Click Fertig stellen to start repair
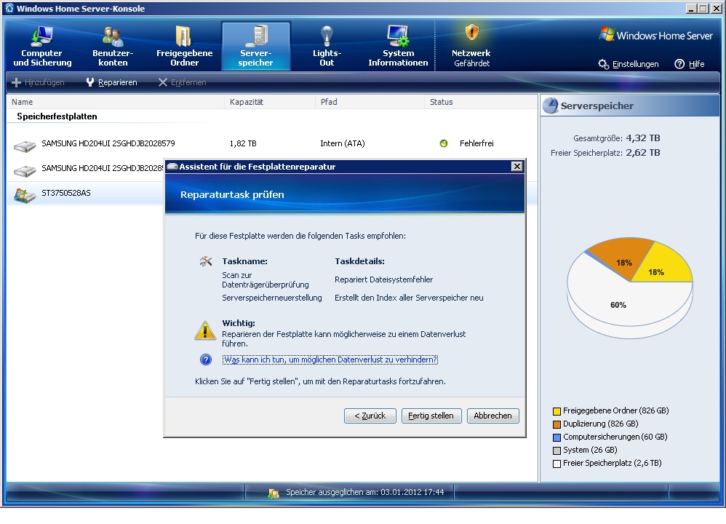 tap(431, 416)
